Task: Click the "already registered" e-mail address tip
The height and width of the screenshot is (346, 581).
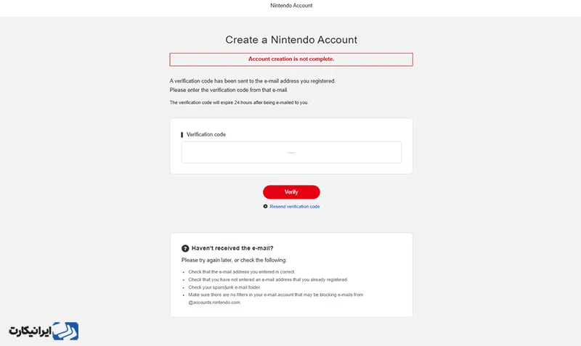Action: point(267,279)
